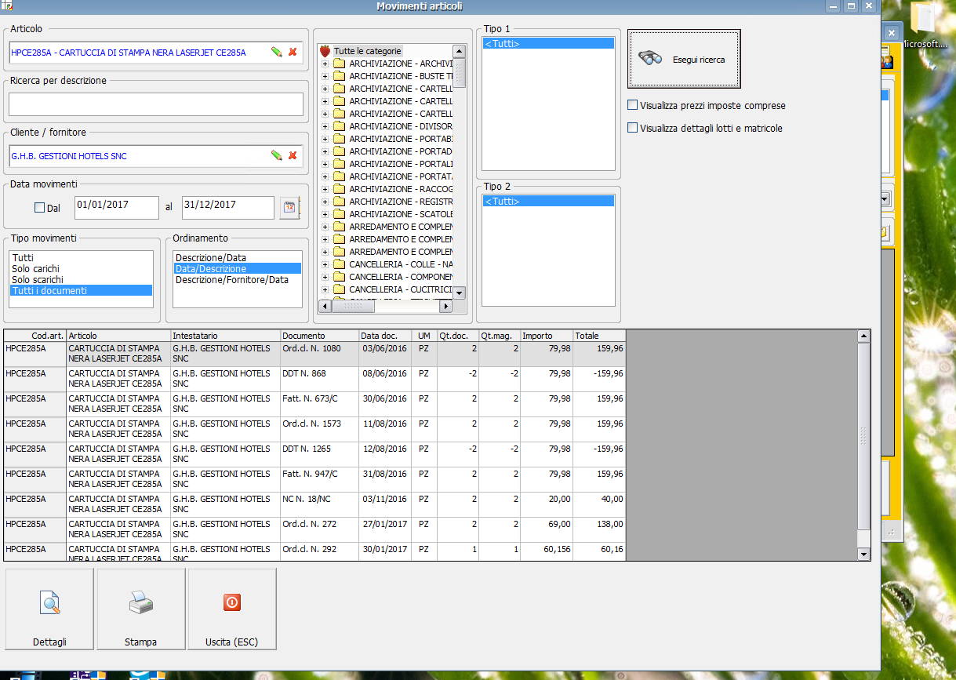Select row with DDT N. 1265

point(314,455)
